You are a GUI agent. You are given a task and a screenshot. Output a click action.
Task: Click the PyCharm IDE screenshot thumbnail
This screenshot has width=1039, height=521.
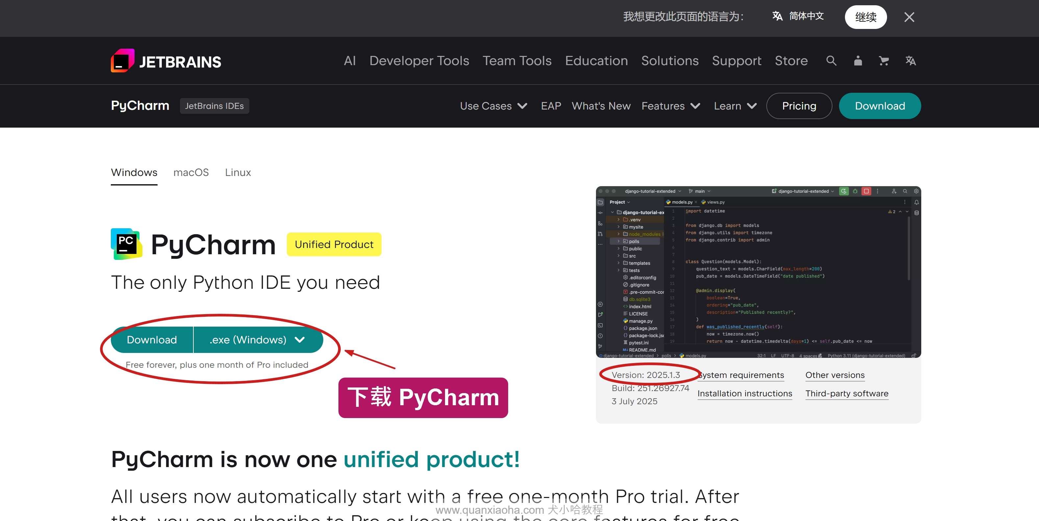pyautogui.click(x=758, y=272)
